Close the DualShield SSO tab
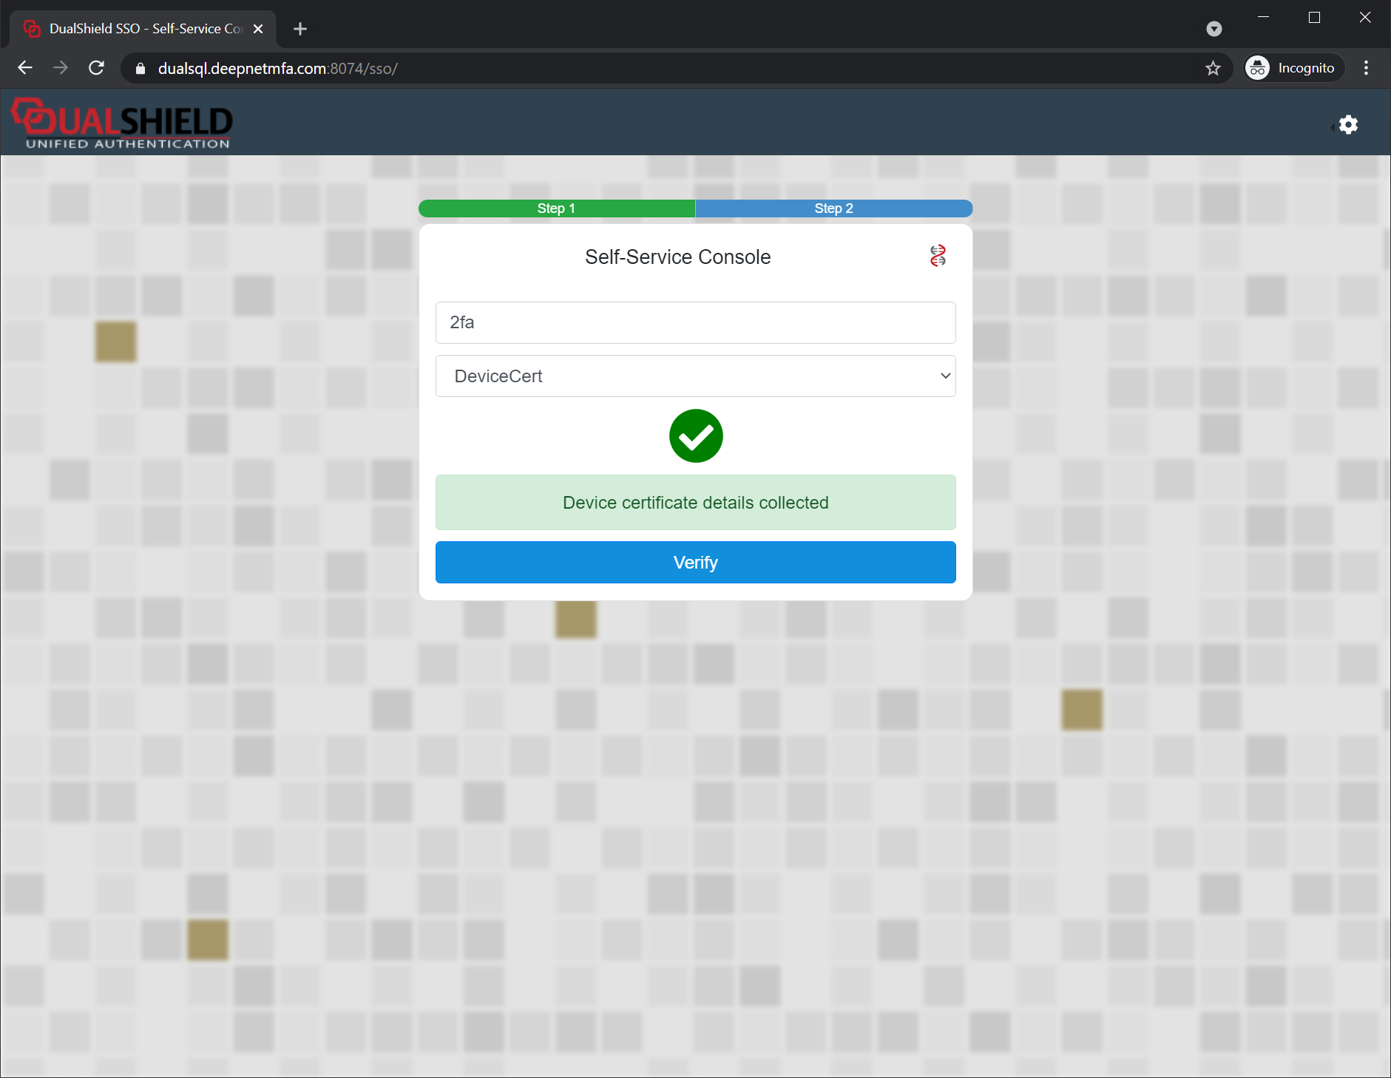The height and width of the screenshot is (1078, 1391). click(x=258, y=29)
